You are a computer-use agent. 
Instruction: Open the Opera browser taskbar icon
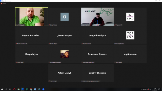pos(14,89)
